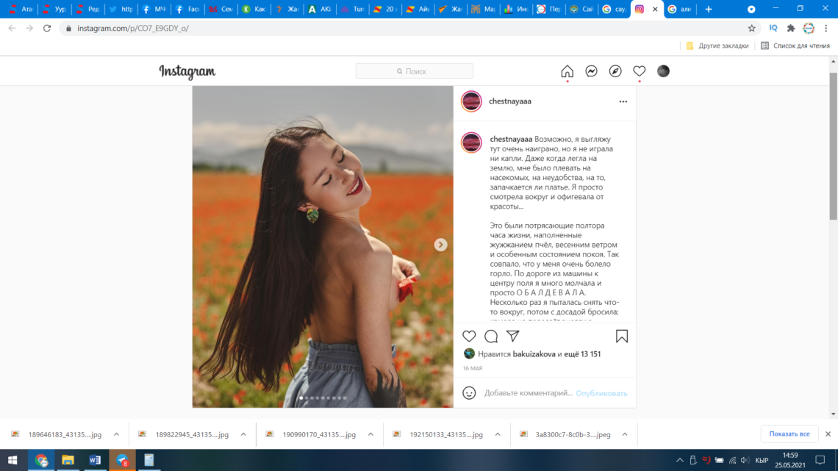Screen dimensions: 838x471
Task: Open Instagram home feed icon
Action: tap(567, 71)
